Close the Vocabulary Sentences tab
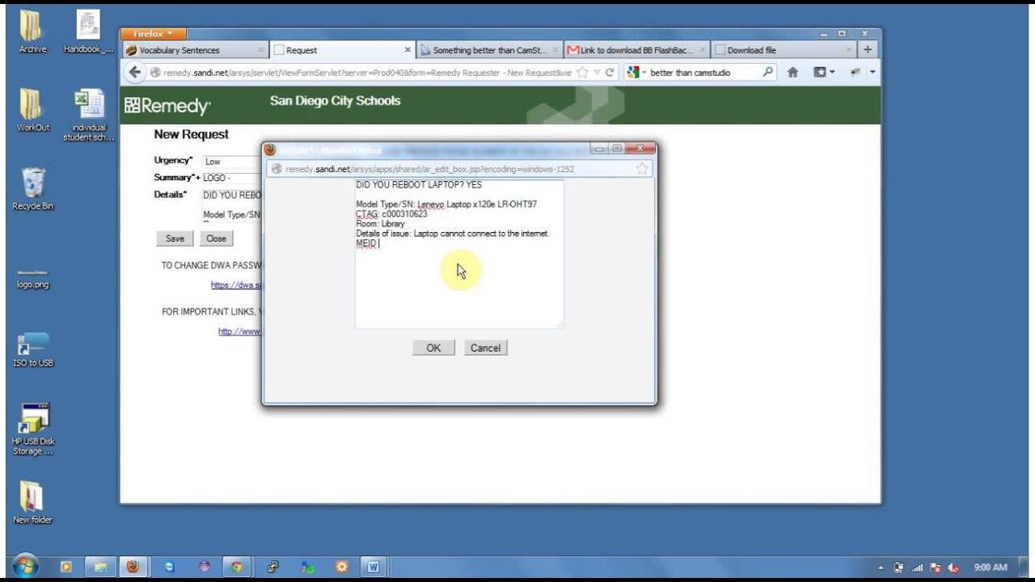The image size is (1035, 582). 260,50
